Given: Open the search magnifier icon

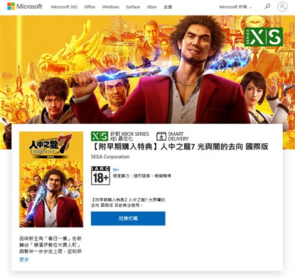Looking at the screenshot, I should [x=268, y=6].
